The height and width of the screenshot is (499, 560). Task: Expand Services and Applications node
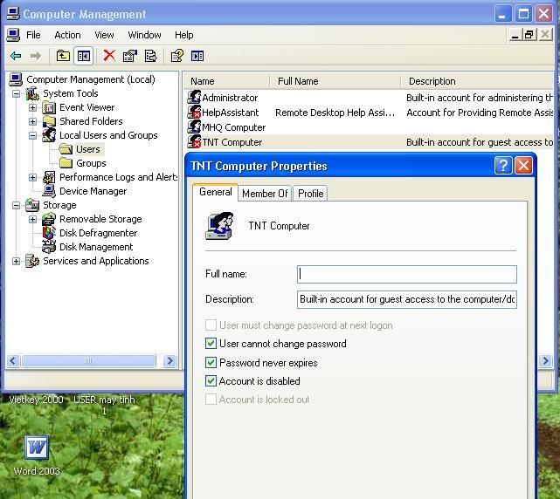click(x=17, y=261)
